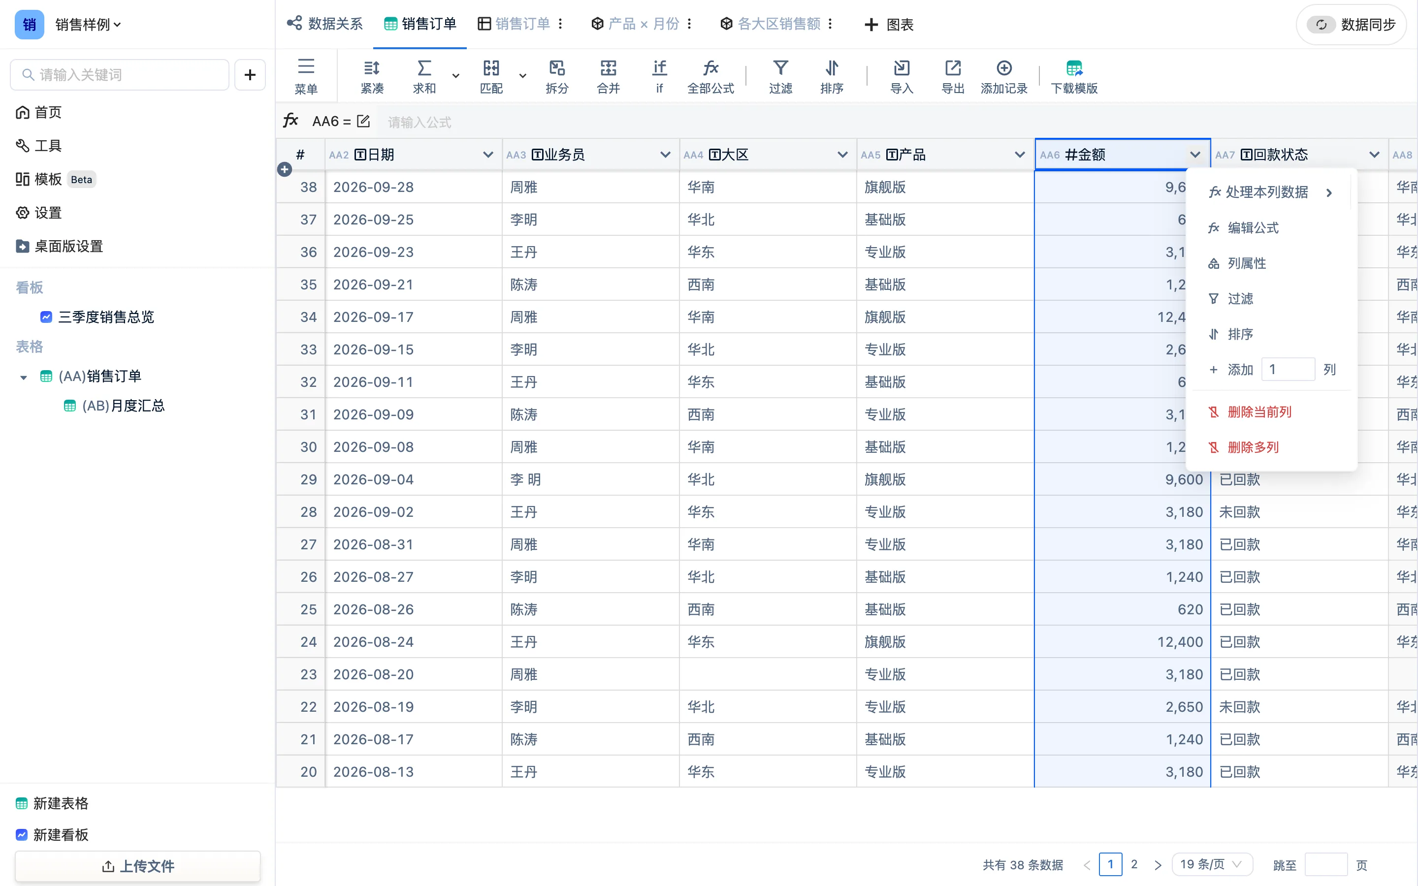This screenshot has width=1418, height=886.
Task: Open 工具 in sidebar
Action: pyautogui.click(x=39, y=145)
